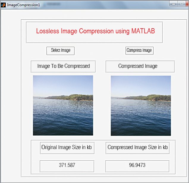The height and width of the screenshot is (183, 189).
Task: Maximize the ImageCompression1 window
Action: (181, 3)
